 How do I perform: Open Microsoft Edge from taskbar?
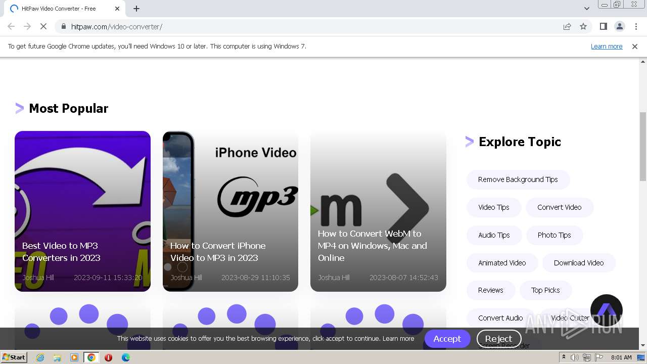(125, 357)
